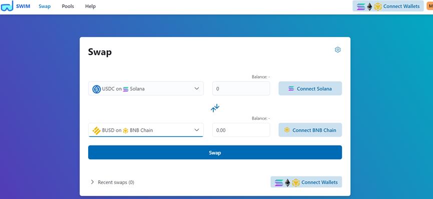Go to the Pools tab
Viewport: 433px width, 199px height.
click(68, 6)
